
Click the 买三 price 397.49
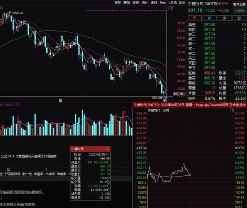pos(210,58)
